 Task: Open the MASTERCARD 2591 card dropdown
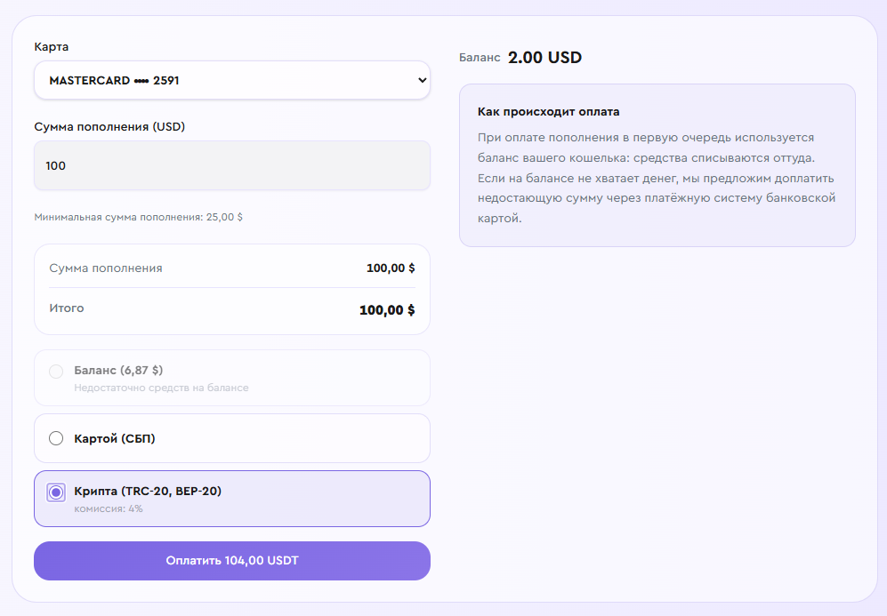(232, 80)
